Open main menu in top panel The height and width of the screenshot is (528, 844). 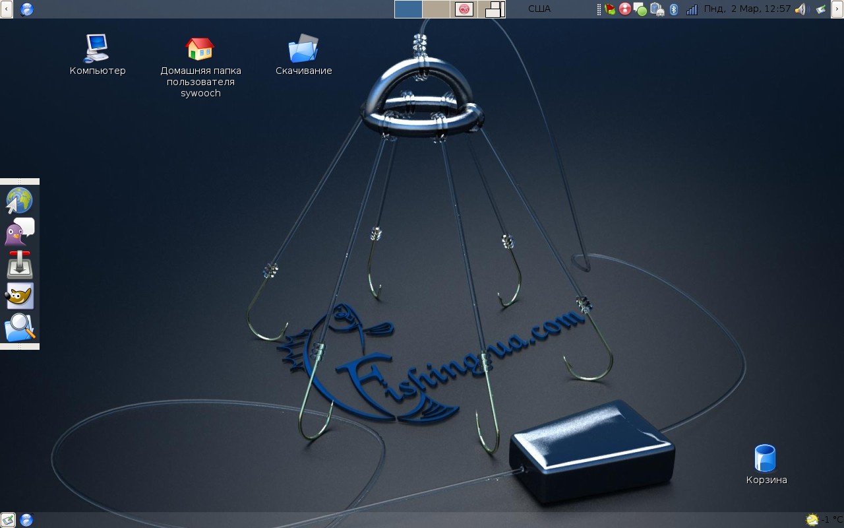pyautogui.click(x=27, y=9)
